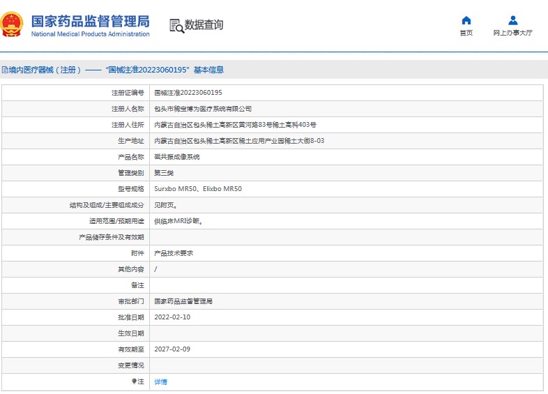Click the 生效日期 label
The width and height of the screenshot is (548, 394).
pos(130,333)
